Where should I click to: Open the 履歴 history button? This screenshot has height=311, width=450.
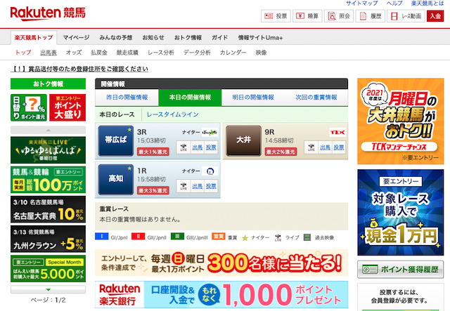(371, 16)
